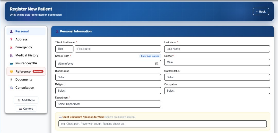Viewport: 278px width, 133px height.
Task: Open the Title dropdown
Action: 64,49
